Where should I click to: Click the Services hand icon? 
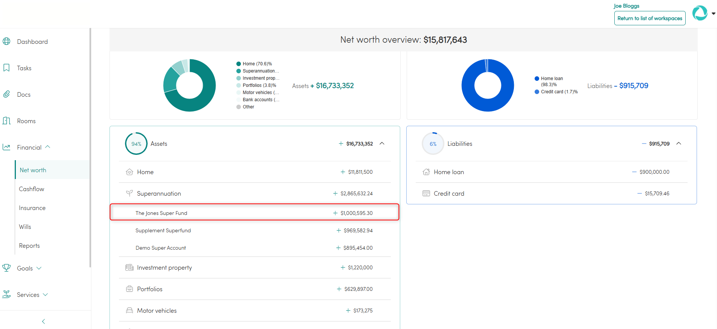coord(6,295)
